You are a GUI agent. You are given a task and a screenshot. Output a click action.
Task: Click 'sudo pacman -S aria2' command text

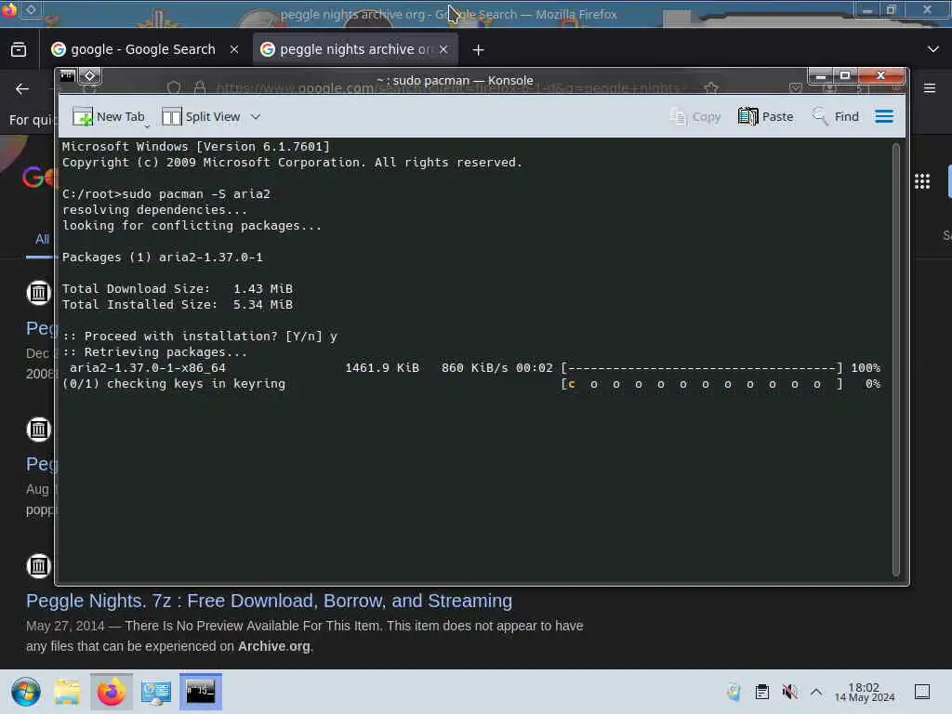196,194
